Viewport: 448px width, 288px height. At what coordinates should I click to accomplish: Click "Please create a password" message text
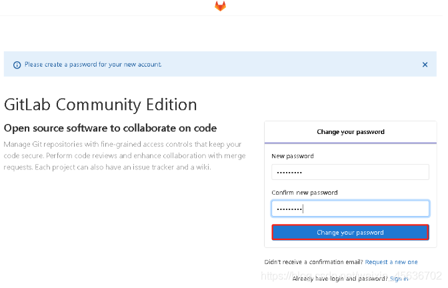tap(94, 65)
